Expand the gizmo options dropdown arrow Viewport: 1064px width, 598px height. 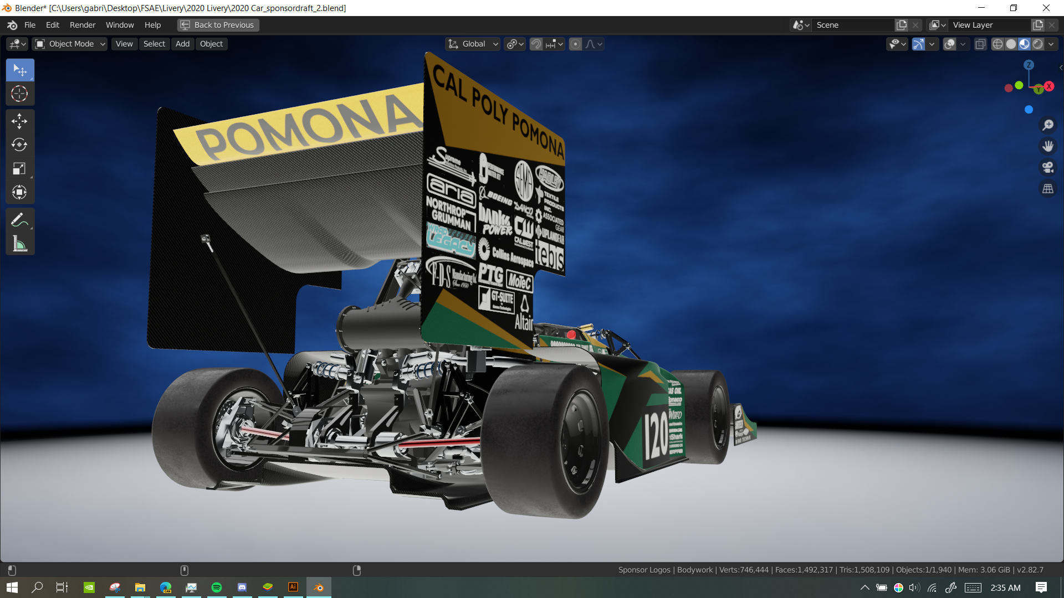coord(932,44)
